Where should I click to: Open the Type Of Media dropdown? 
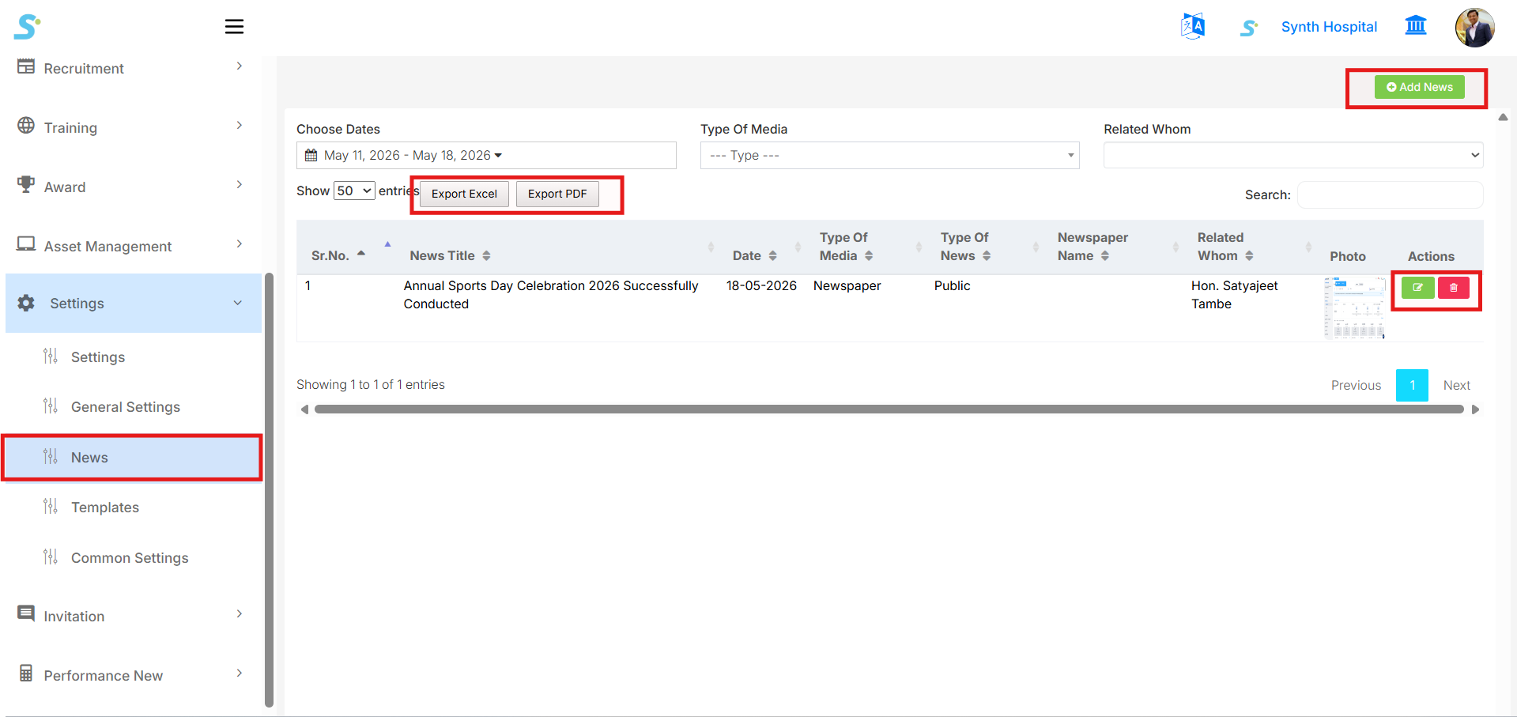click(x=889, y=156)
